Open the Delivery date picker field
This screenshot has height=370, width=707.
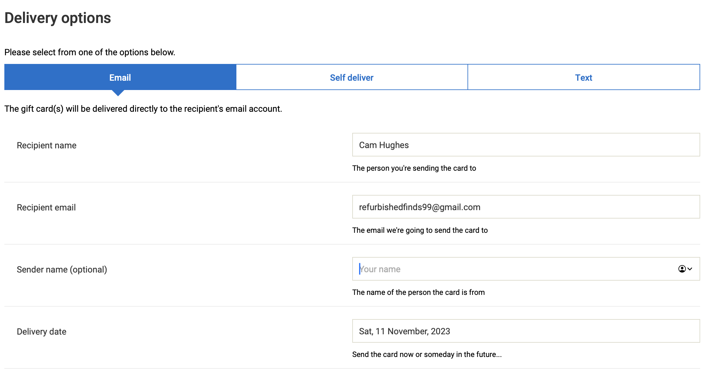(526, 331)
